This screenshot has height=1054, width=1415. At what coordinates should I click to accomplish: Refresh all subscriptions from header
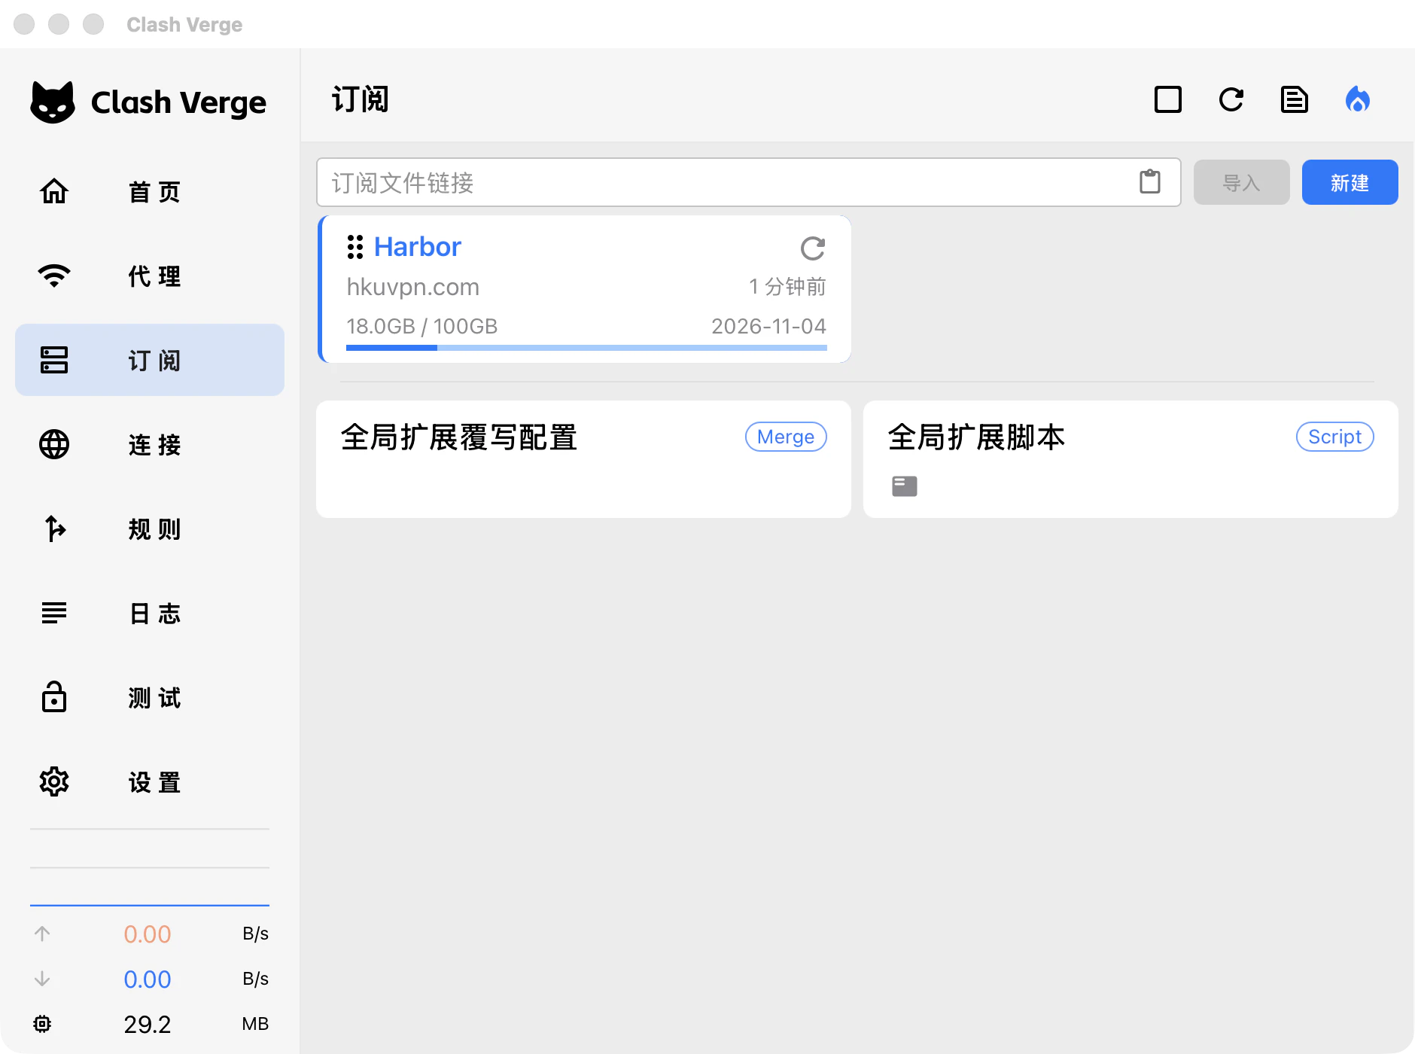[1231, 99]
